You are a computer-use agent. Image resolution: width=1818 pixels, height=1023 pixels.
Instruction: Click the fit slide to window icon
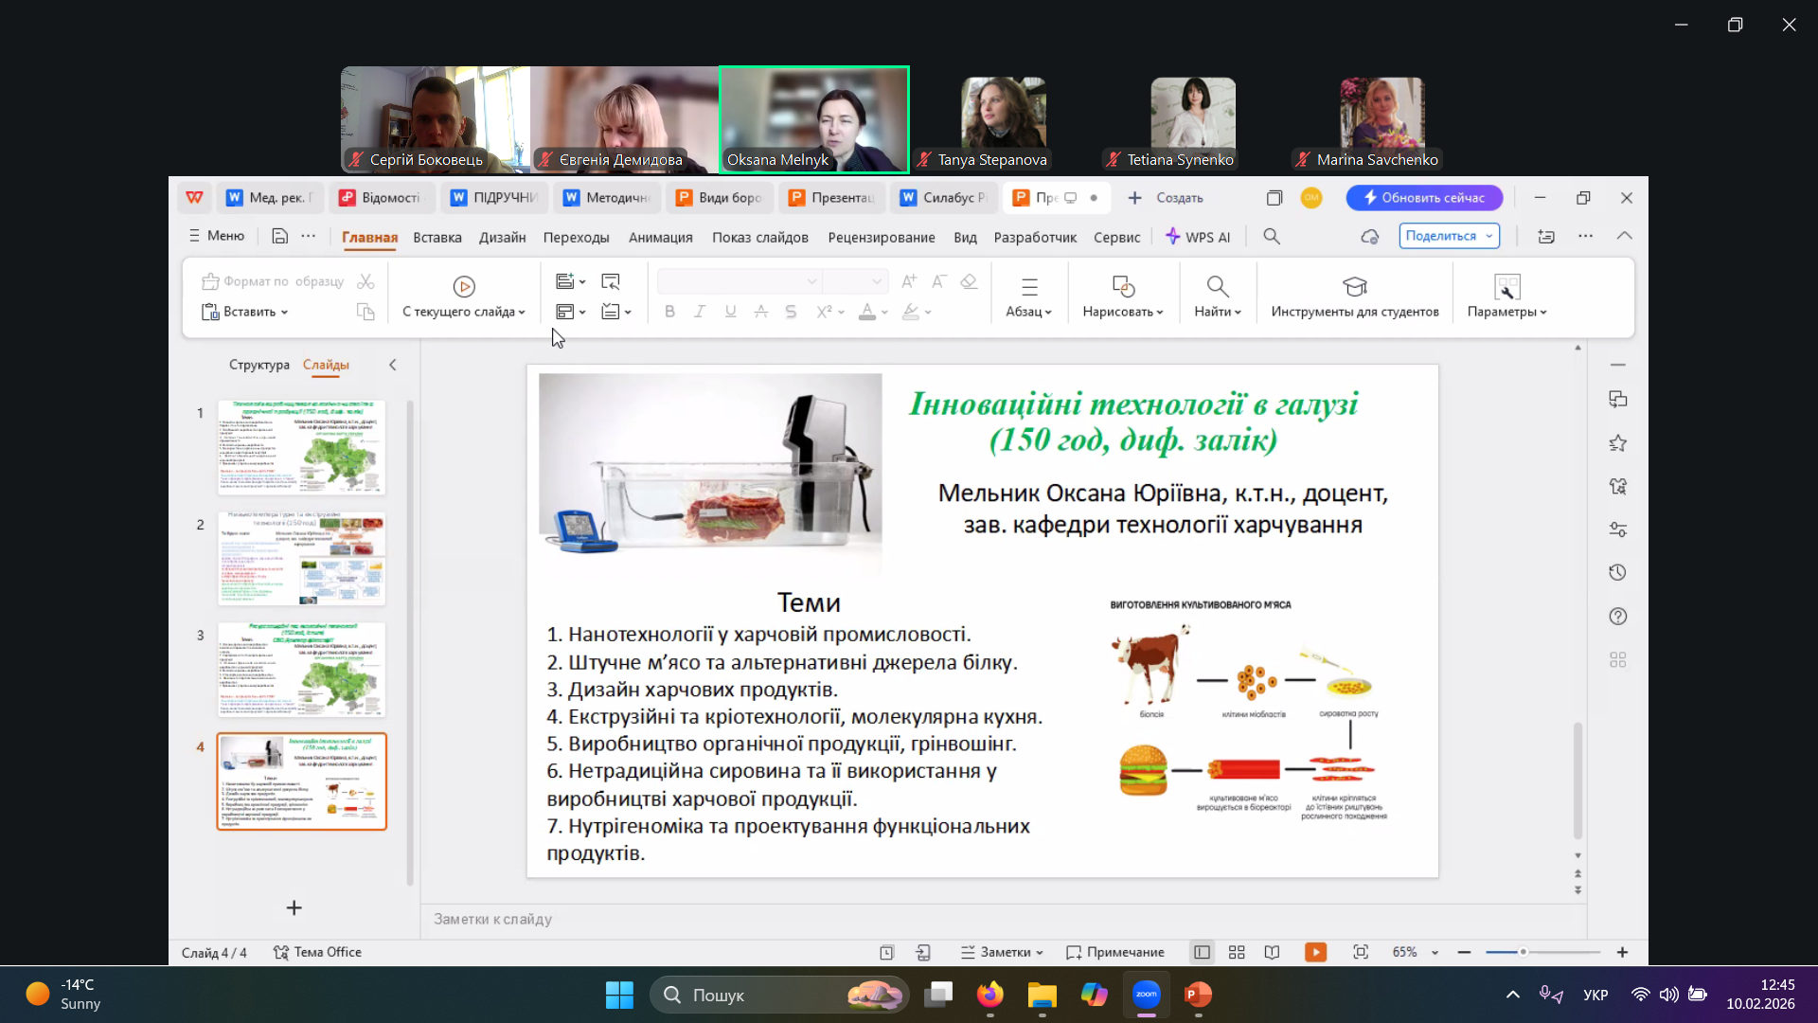point(1361,952)
